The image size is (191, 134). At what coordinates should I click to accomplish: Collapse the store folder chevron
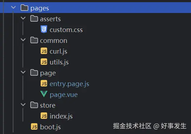click(23, 104)
